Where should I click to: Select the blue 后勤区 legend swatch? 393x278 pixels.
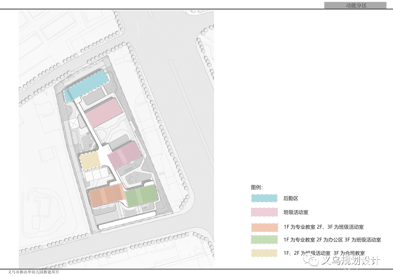coord(264,198)
